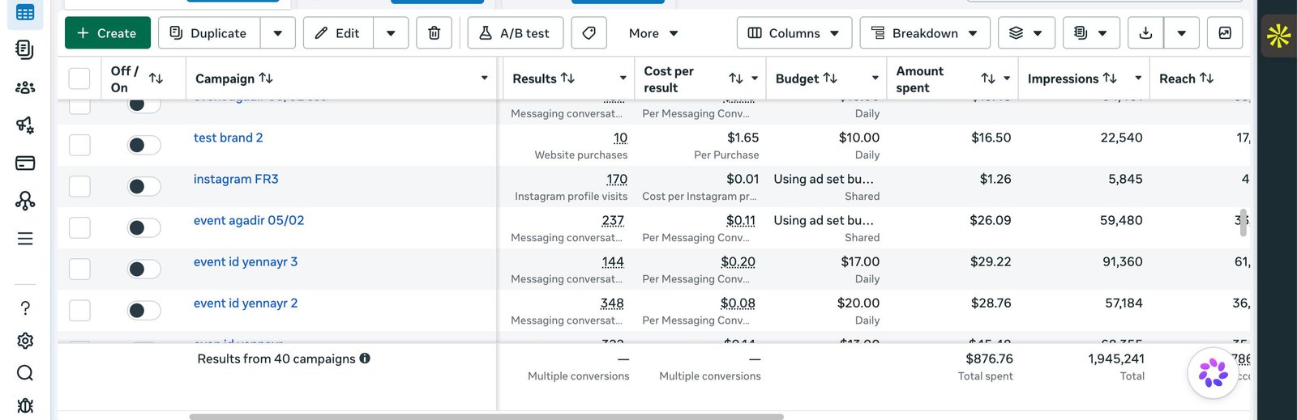Open the help question mark icon

25,308
